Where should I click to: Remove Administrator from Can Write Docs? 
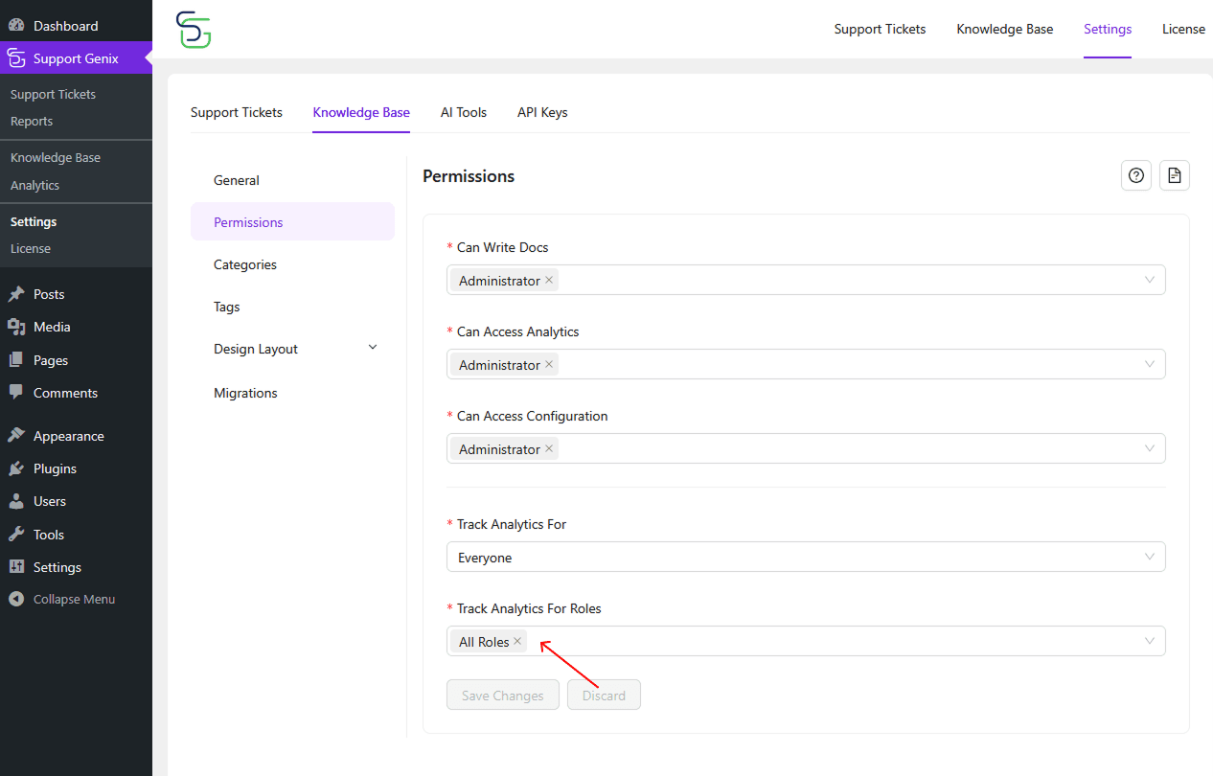(548, 280)
